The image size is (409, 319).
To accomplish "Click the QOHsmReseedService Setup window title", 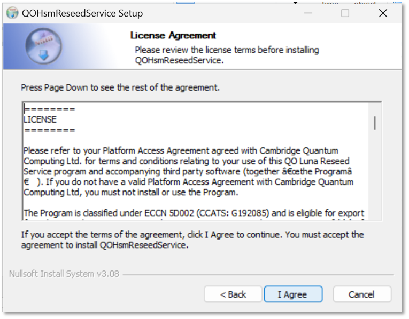I will point(82,13).
